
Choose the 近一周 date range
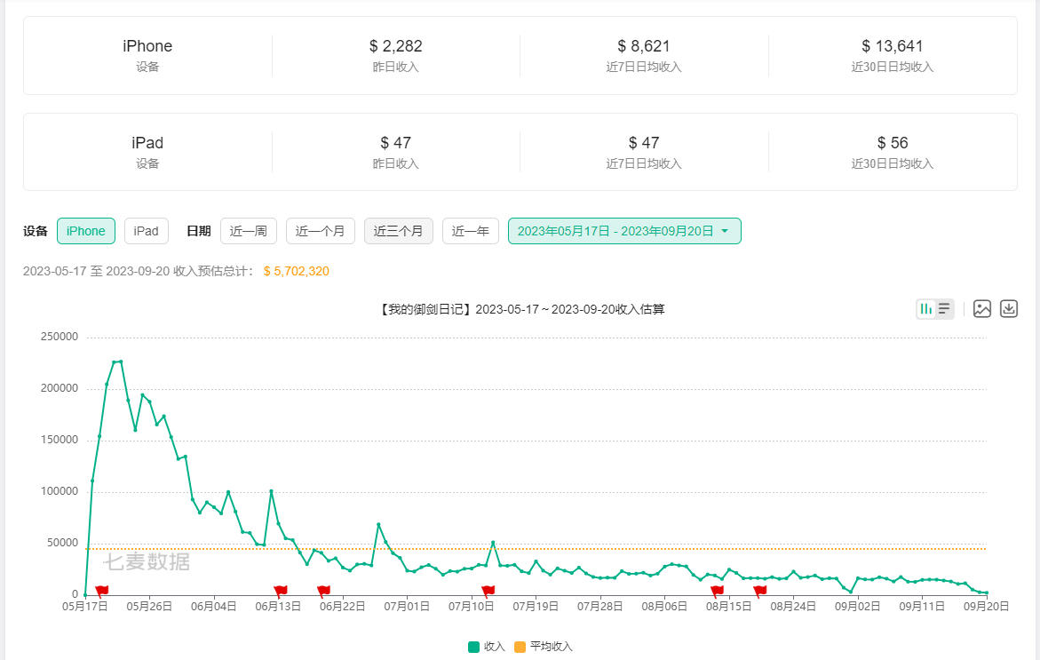coord(249,231)
